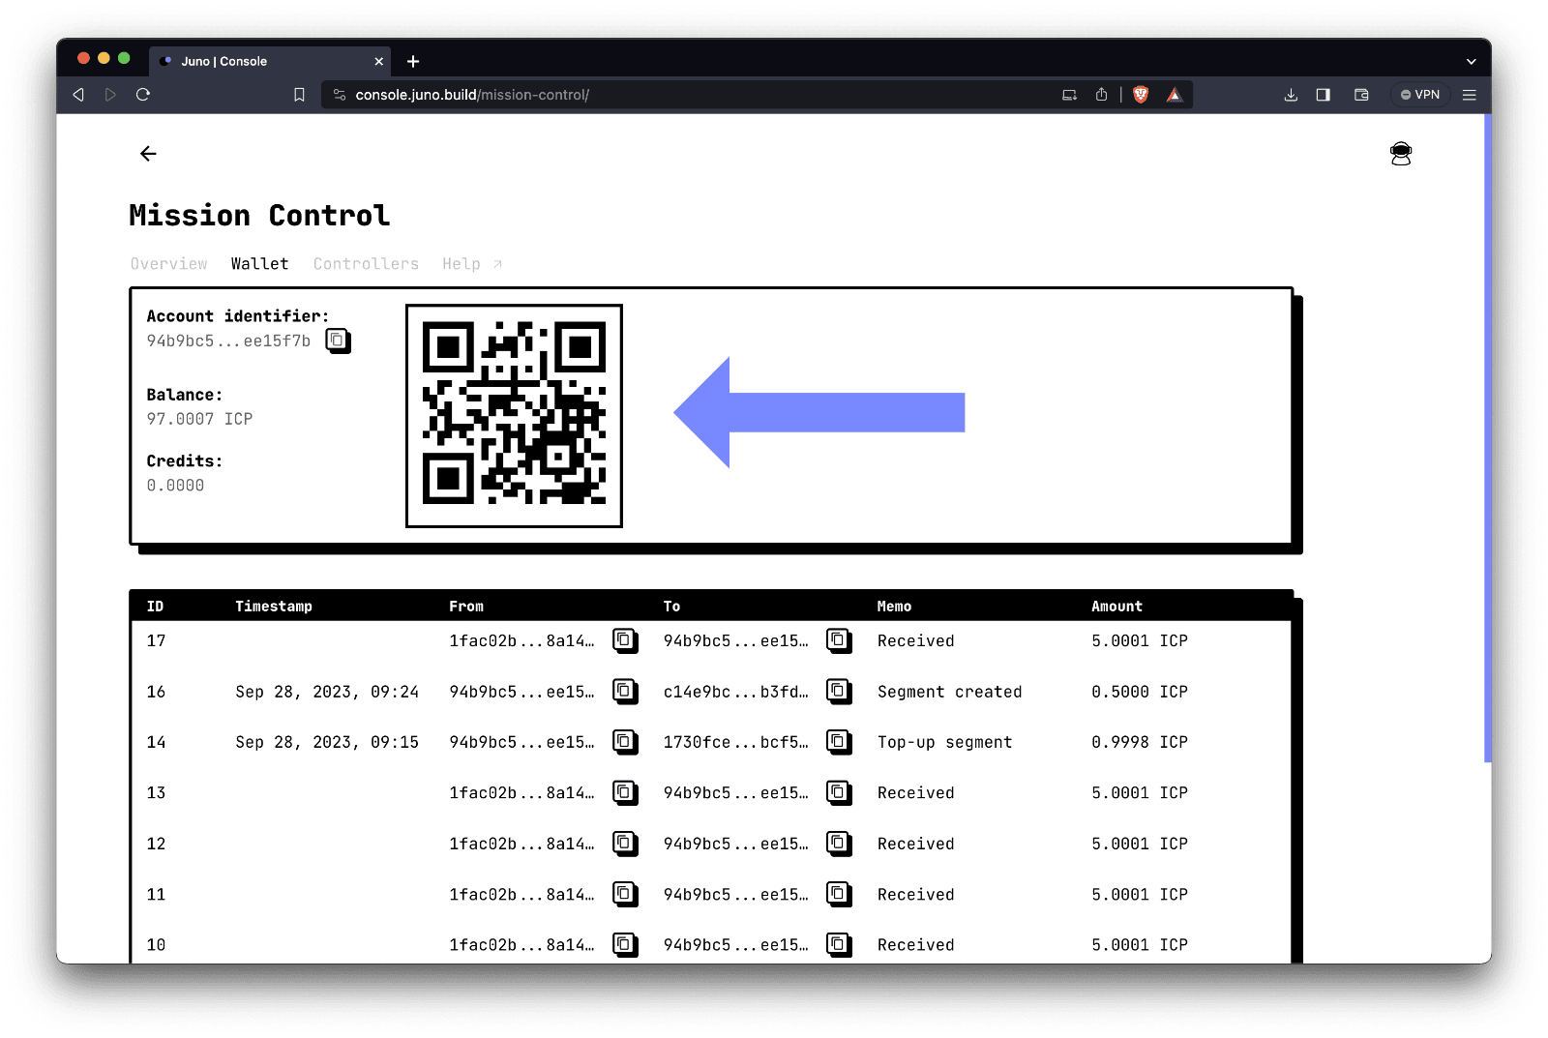The height and width of the screenshot is (1038, 1548).
Task: Click the timestamp Sep 28, 2023, 09:24
Action: (327, 692)
